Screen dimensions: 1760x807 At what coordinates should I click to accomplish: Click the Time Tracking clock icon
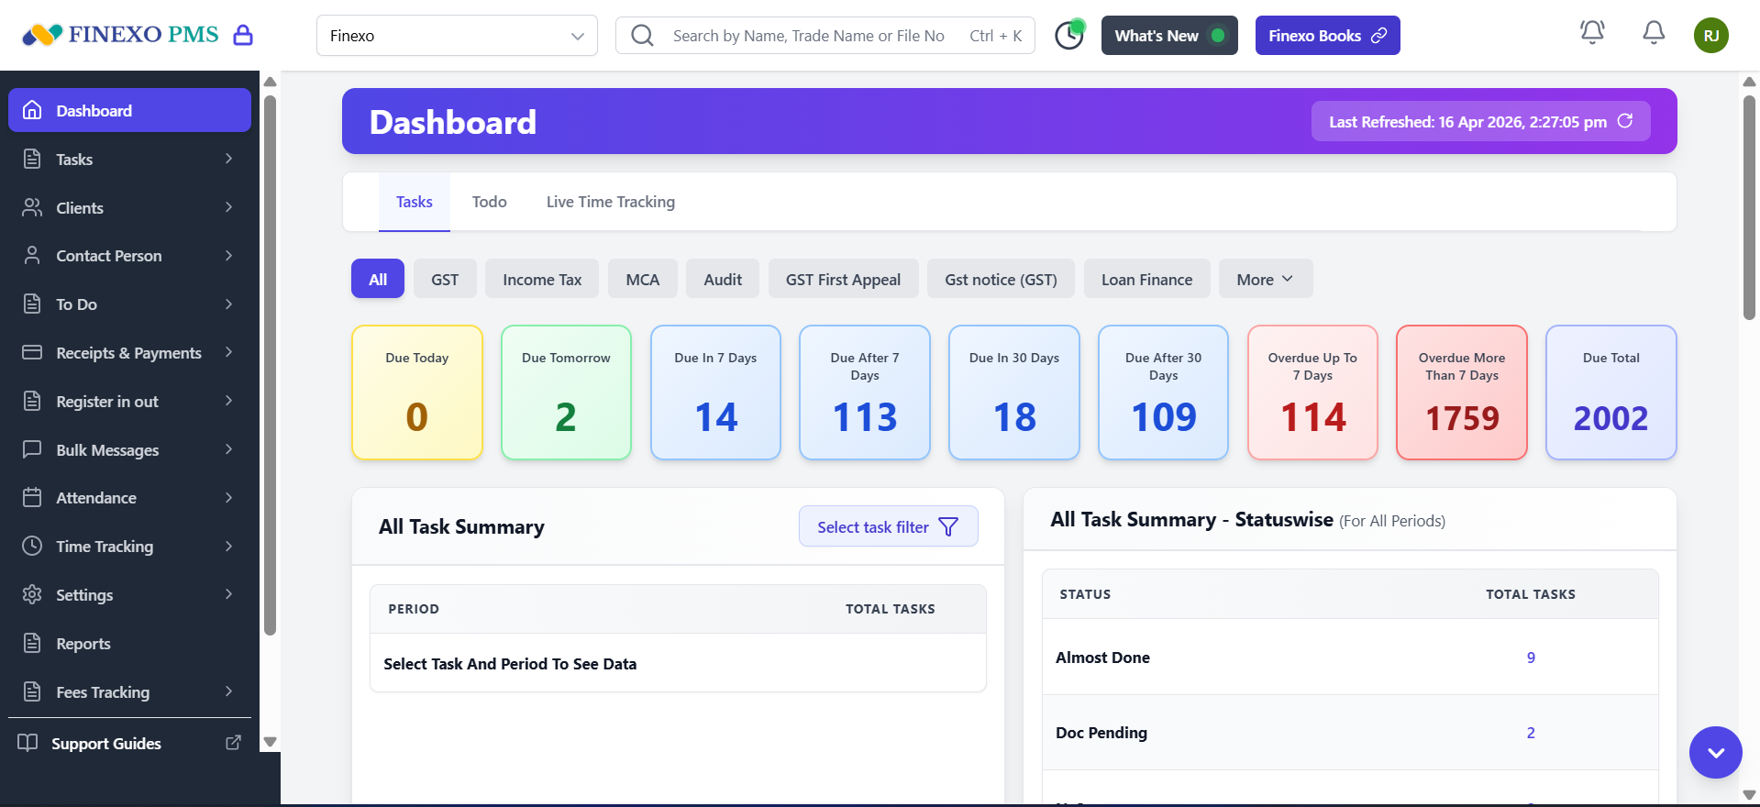point(32,546)
